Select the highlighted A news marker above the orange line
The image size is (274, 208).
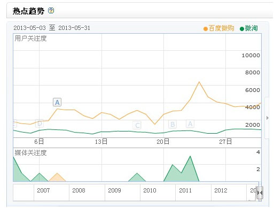(x=57, y=102)
